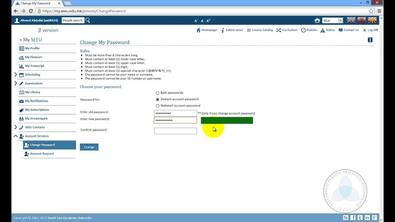395x222 pixels.
Task: Reset font size with middle A icon
Action: tap(202, 21)
